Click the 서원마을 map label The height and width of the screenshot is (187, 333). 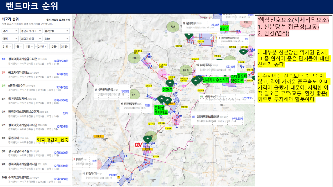162,123
